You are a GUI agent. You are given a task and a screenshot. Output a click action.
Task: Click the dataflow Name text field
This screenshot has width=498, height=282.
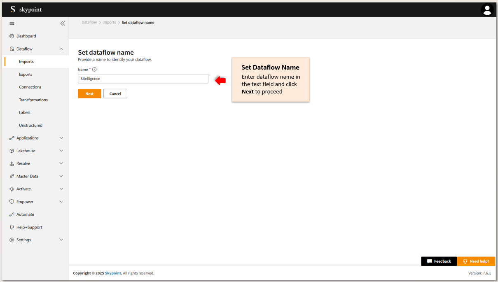tap(143, 79)
